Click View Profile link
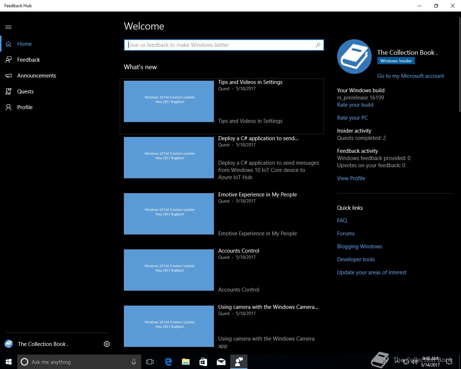The width and height of the screenshot is (461, 369). [x=351, y=178]
